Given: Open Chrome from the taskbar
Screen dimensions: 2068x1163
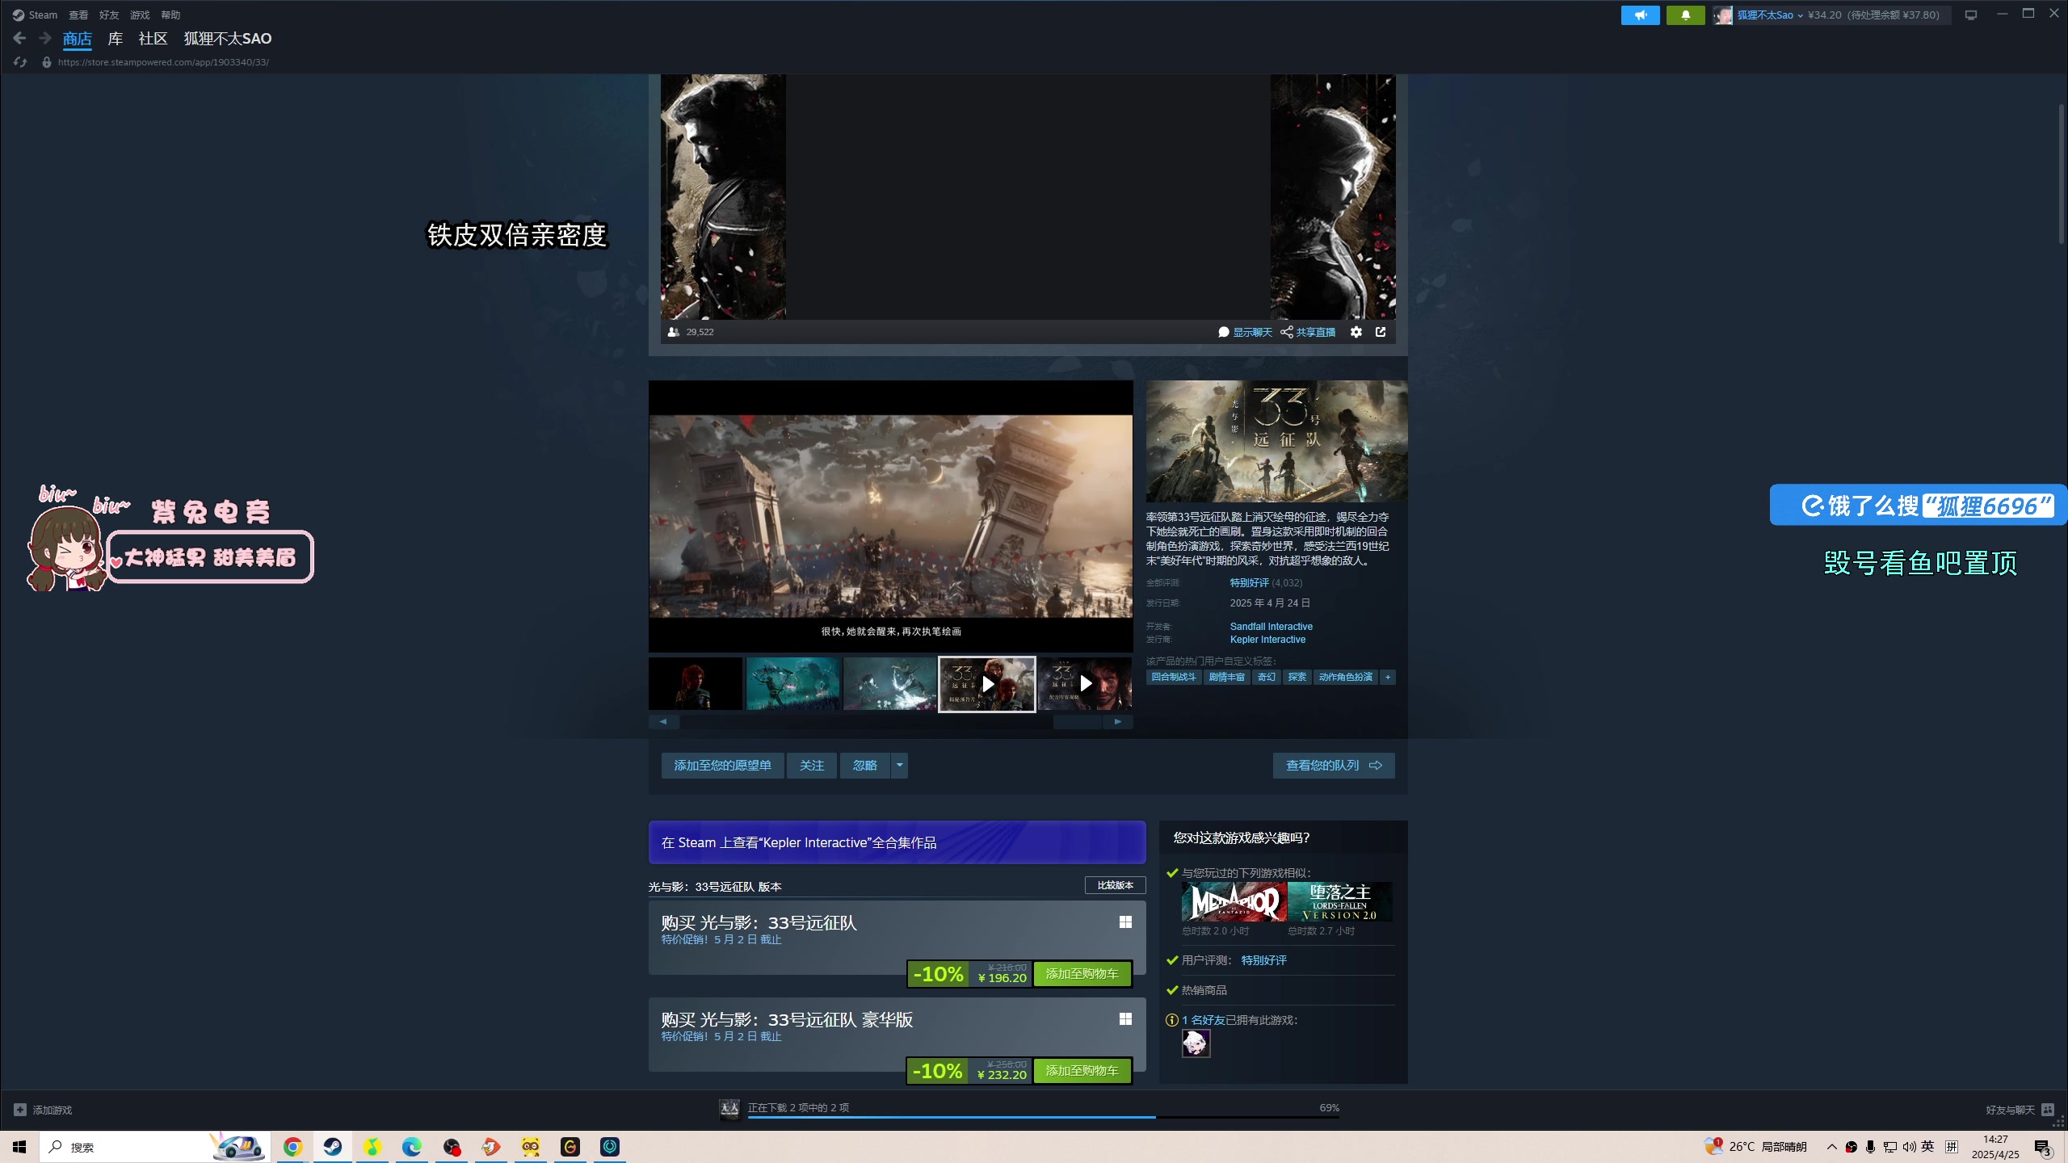Looking at the screenshot, I should [292, 1147].
